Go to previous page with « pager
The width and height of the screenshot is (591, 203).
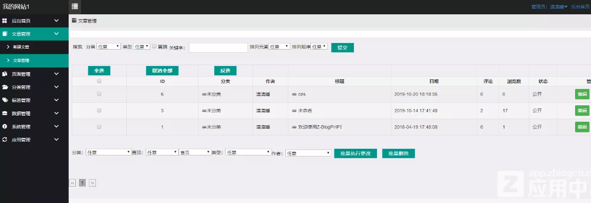tap(73, 183)
